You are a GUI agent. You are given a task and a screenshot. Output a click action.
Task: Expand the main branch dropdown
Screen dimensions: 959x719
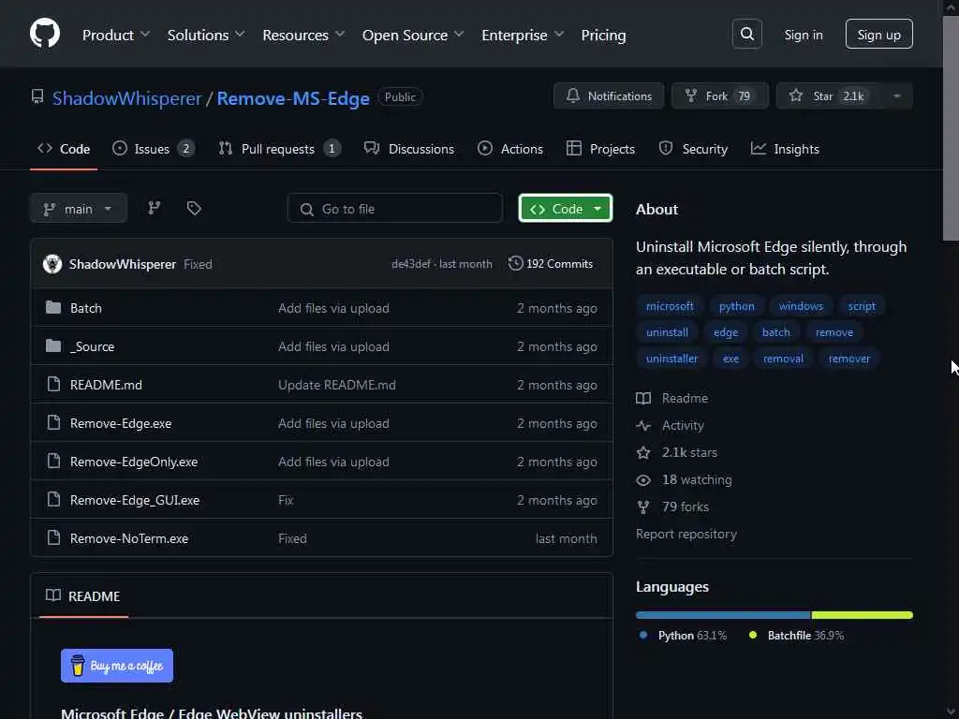[79, 209]
